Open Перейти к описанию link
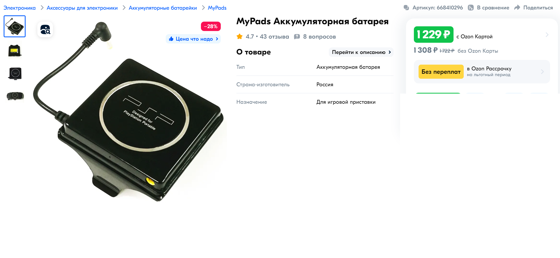The image size is (560, 258). coord(361,52)
